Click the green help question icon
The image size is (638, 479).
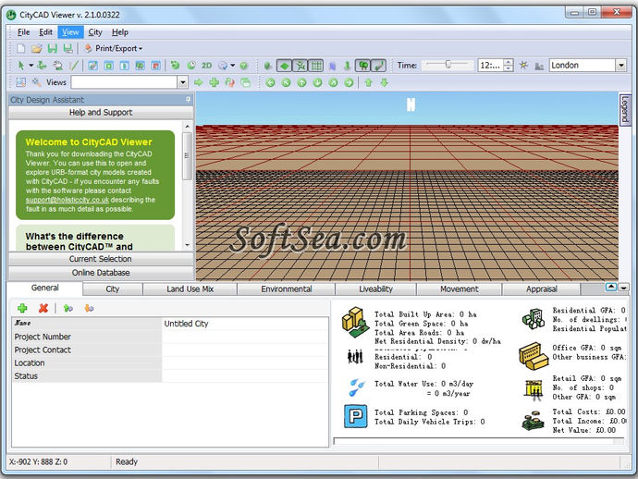tap(244, 65)
